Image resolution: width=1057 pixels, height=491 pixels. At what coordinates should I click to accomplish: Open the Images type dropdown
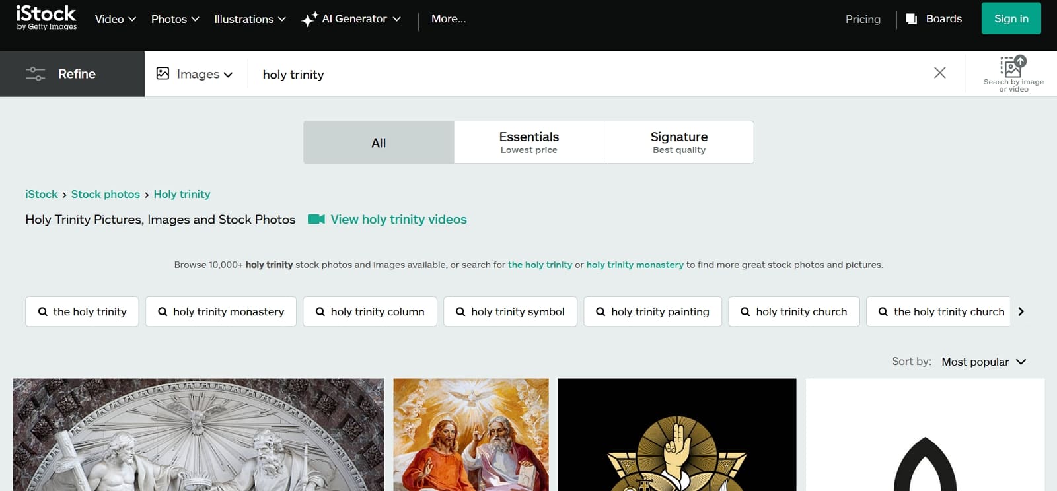195,74
